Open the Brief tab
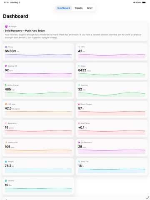The height and width of the screenshot is (200, 150). coord(90,8)
